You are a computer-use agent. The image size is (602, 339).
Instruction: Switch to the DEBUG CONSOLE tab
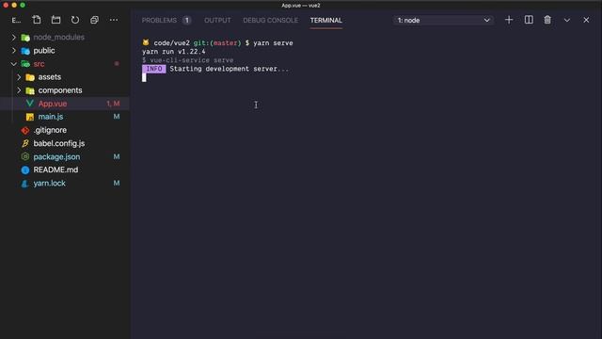(270, 21)
